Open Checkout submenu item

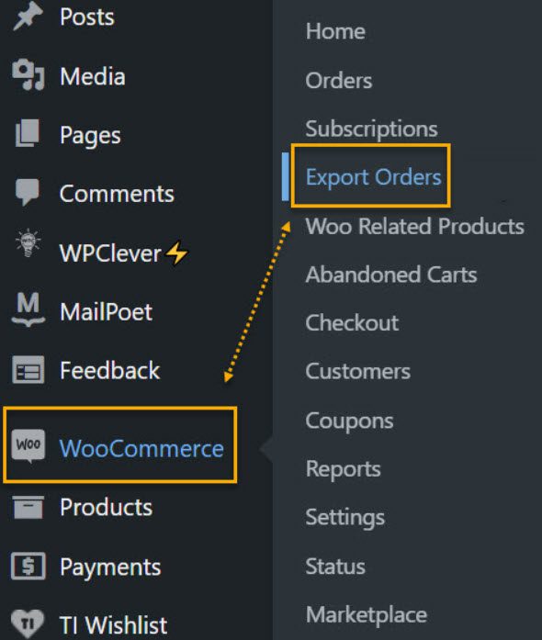[x=352, y=323]
